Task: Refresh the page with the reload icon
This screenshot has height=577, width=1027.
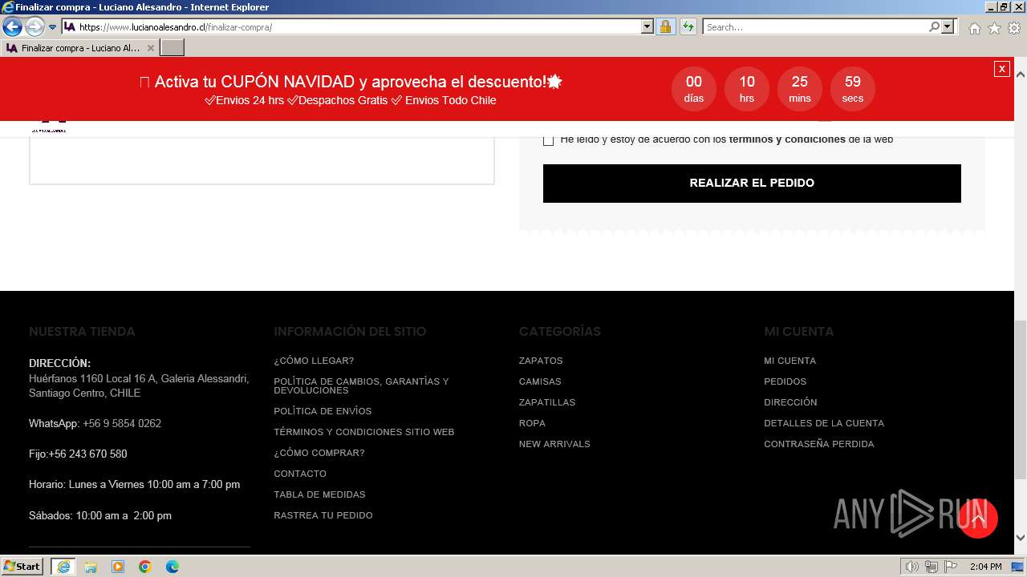Action: point(688,27)
